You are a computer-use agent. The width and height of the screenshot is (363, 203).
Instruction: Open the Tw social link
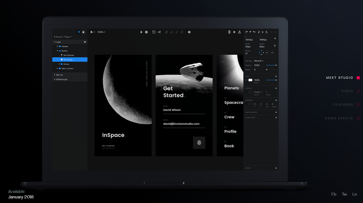coord(344,194)
